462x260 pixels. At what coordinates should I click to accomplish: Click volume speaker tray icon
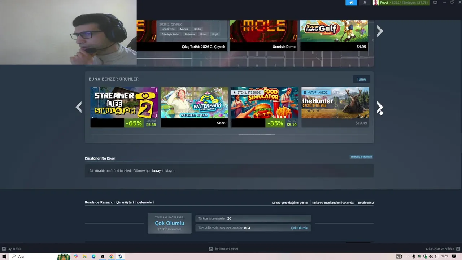pyautogui.click(x=431, y=256)
